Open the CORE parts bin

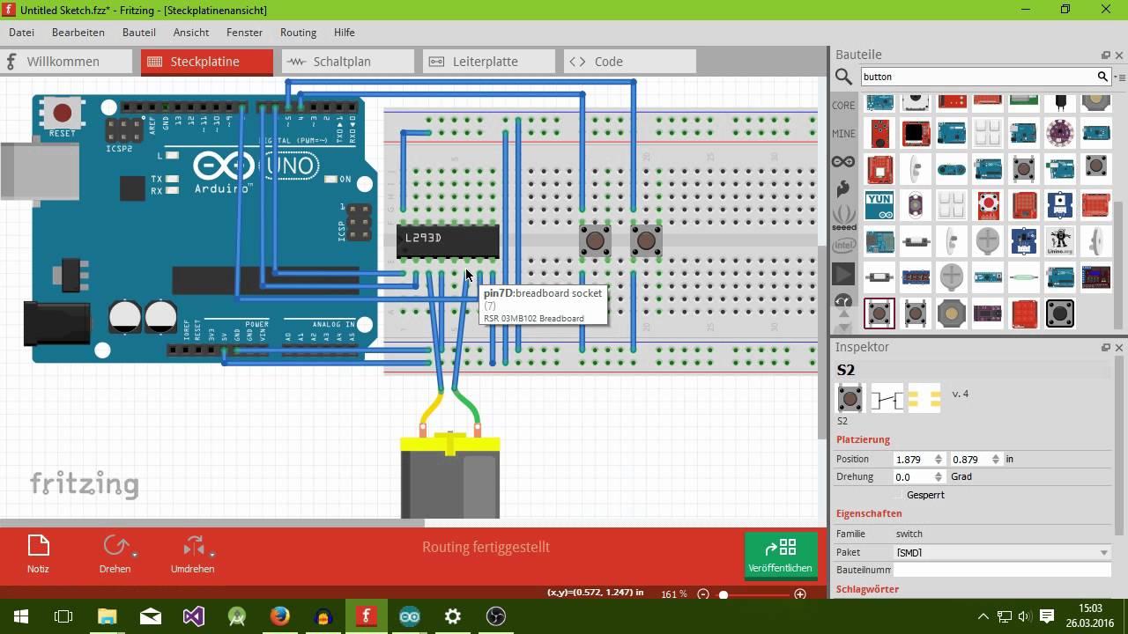tap(843, 105)
